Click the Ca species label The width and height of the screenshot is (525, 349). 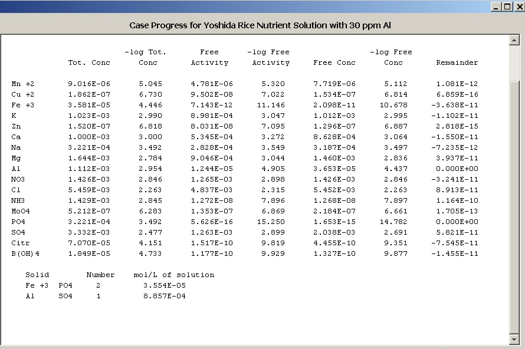tap(16, 137)
